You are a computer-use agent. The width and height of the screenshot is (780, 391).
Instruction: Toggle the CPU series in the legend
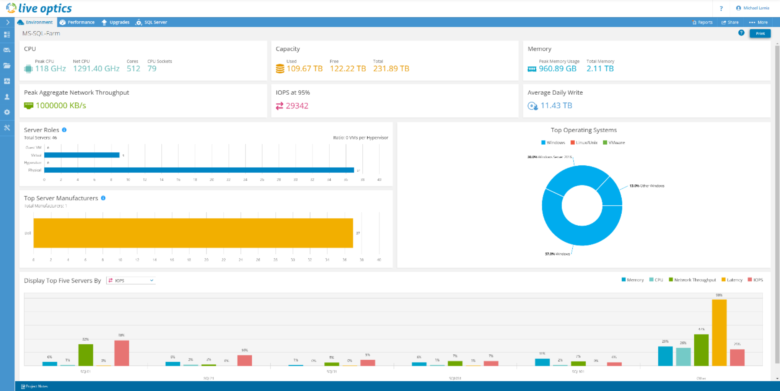pyautogui.click(x=656, y=280)
